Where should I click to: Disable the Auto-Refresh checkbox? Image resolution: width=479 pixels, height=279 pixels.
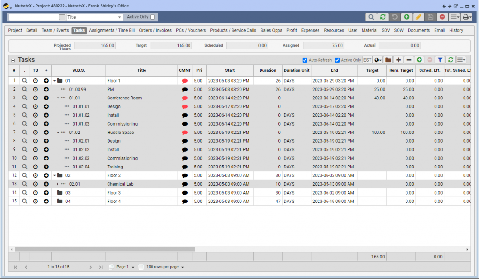305,60
